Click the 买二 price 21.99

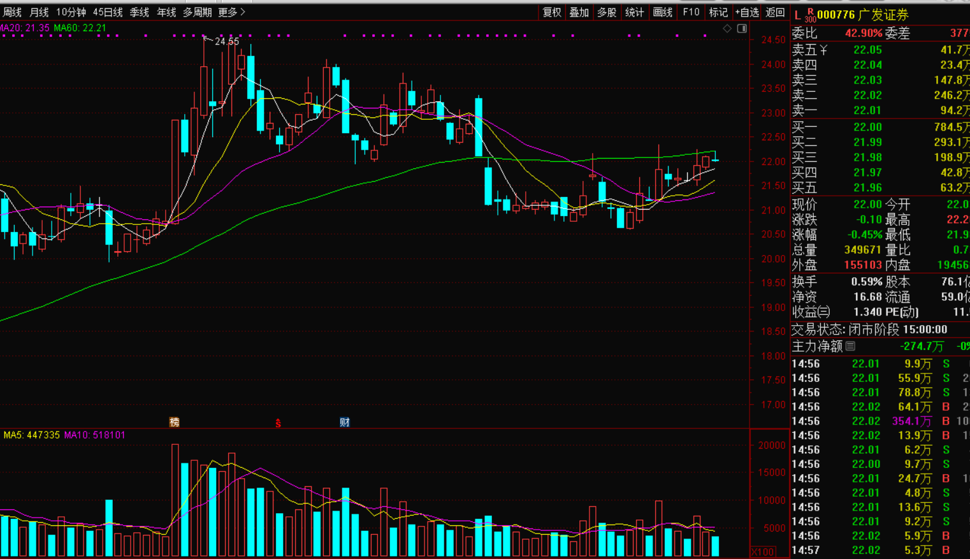867,142
